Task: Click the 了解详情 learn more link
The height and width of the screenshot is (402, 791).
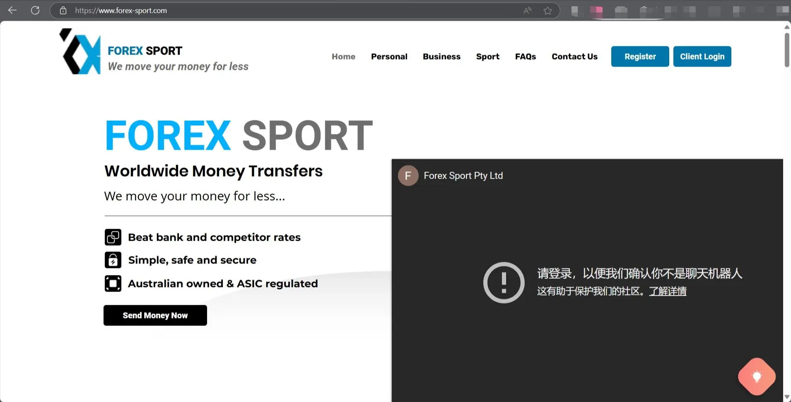Action: [x=668, y=291]
